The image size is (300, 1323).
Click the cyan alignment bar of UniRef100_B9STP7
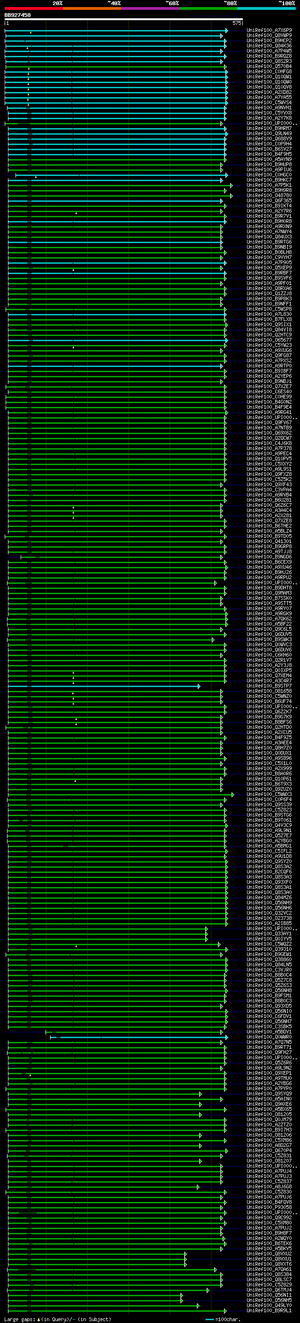point(104,686)
